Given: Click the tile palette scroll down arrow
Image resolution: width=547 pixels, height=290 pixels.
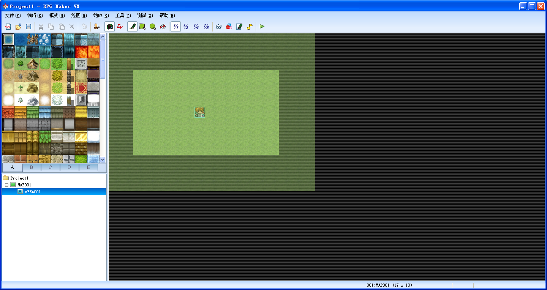Looking at the screenshot, I should pyautogui.click(x=103, y=160).
